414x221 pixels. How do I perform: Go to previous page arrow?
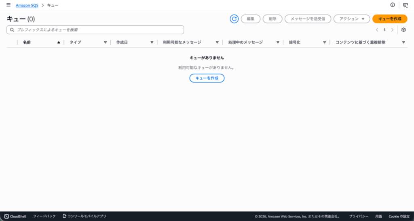[377, 30]
